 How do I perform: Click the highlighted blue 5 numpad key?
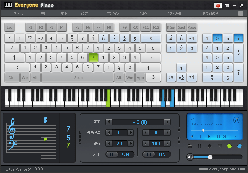pyautogui.click(x=217, y=38)
